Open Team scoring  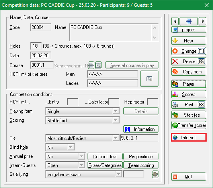(141, 165)
